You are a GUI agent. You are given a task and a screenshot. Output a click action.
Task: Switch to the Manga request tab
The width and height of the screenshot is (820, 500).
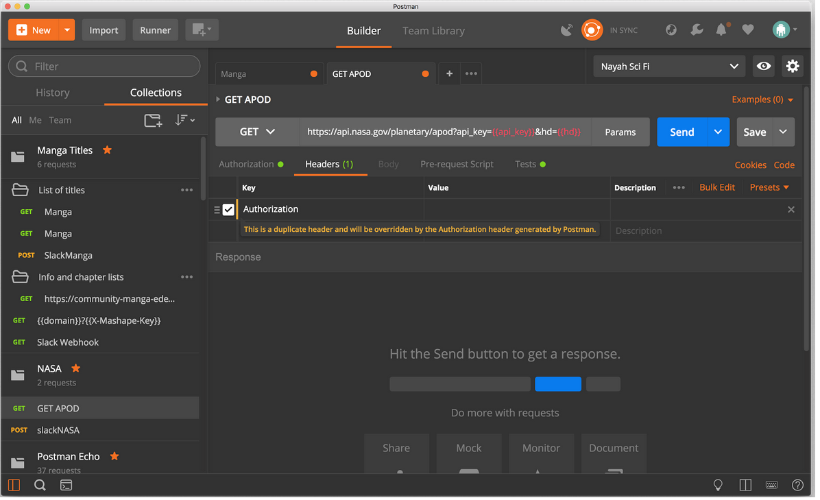[269, 74]
